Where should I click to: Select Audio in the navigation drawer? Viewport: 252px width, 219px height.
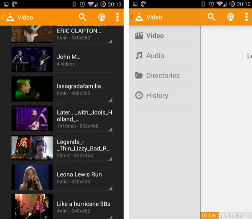[165, 56]
